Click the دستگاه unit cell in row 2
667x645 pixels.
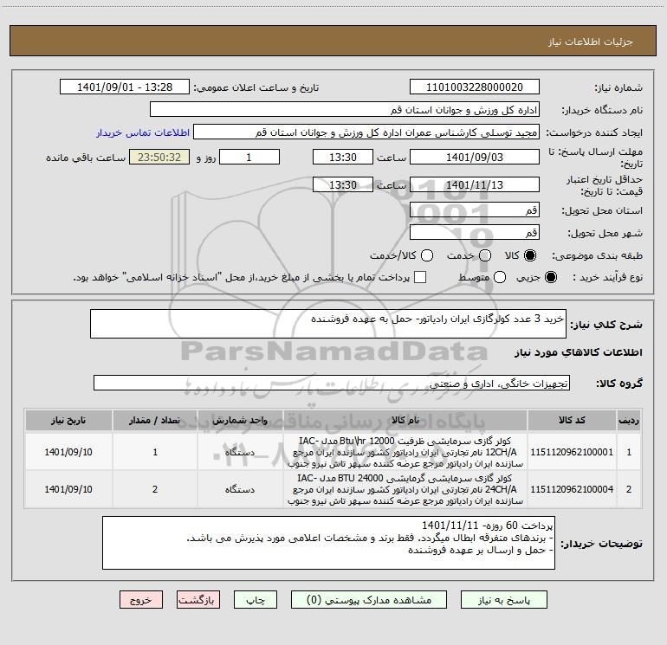[240, 489]
